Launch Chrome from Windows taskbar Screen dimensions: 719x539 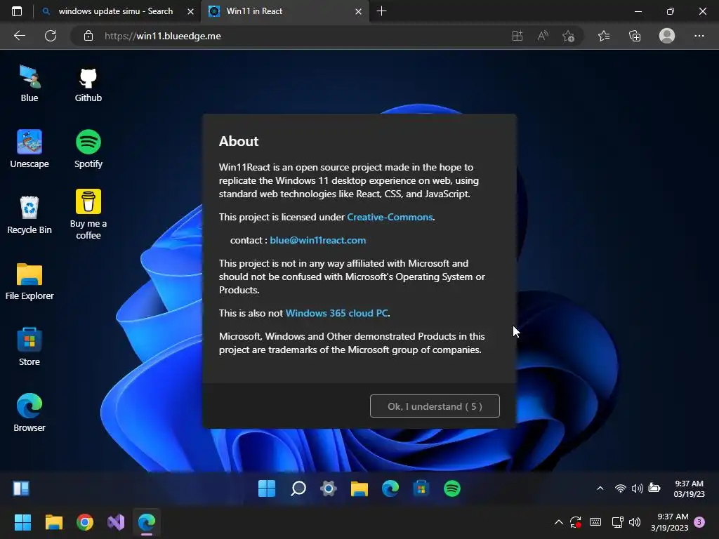(85, 522)
